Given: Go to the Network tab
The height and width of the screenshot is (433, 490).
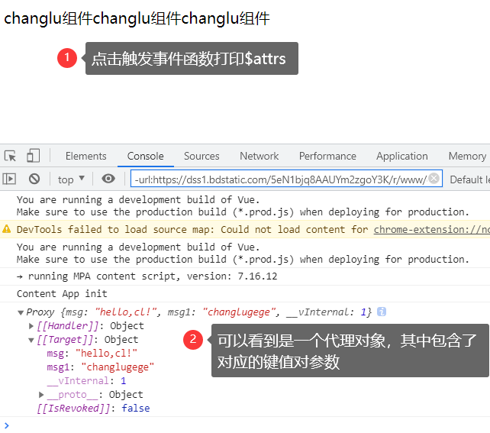Looking at the screenshot, I should point(259,156).
